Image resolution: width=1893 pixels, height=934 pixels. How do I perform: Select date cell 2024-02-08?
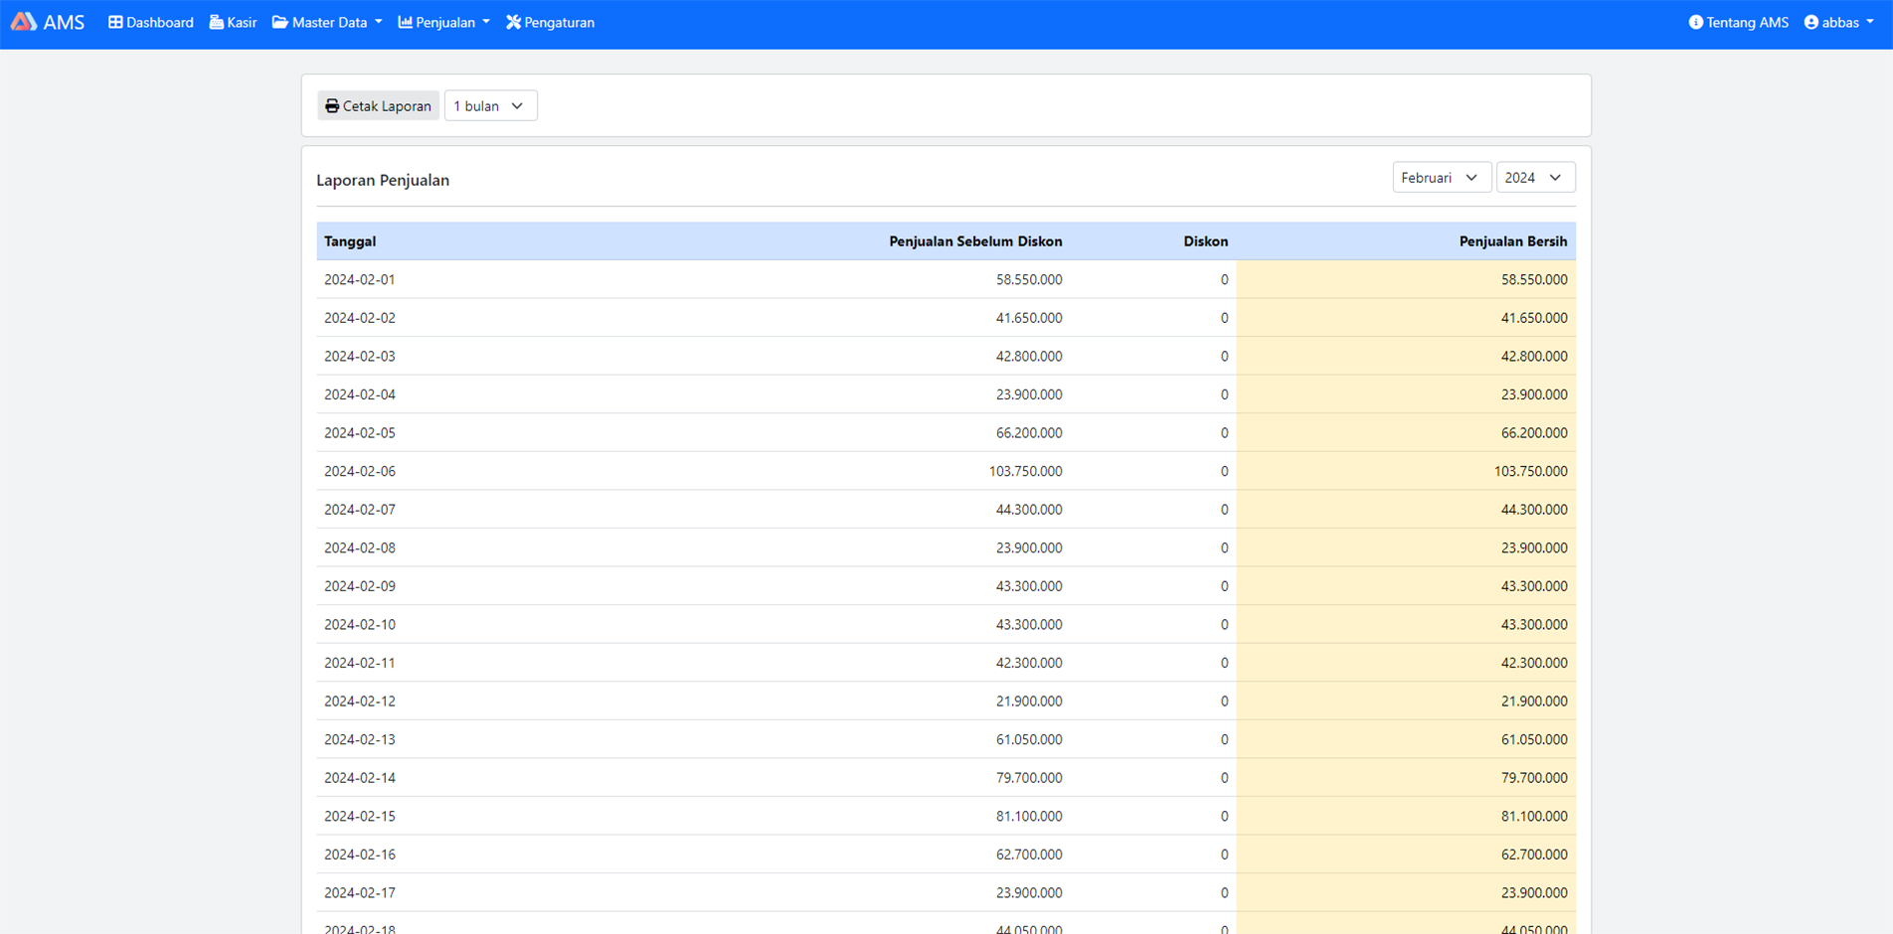360,547
